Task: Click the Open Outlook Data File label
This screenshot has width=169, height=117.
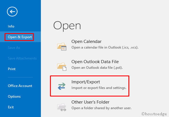Action: (x=95, y=62)
